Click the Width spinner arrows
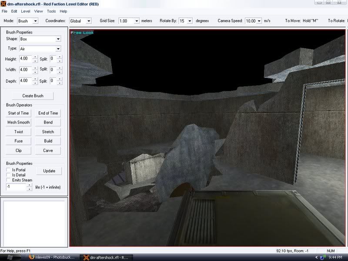 [35, 70]
